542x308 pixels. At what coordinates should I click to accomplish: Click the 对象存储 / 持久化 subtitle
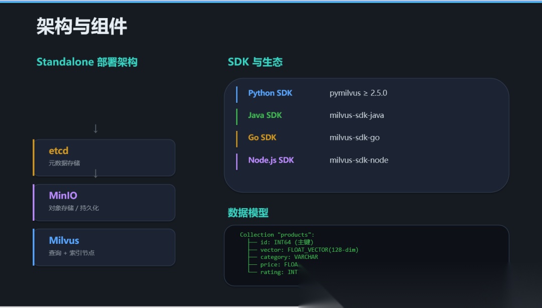pos(74,208)
